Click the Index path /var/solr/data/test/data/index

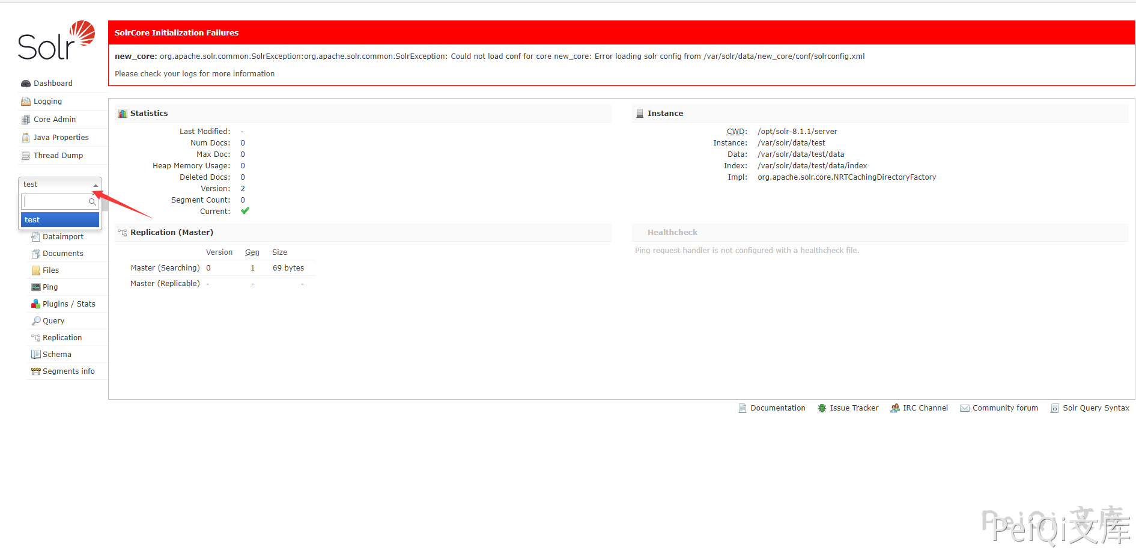812,166
